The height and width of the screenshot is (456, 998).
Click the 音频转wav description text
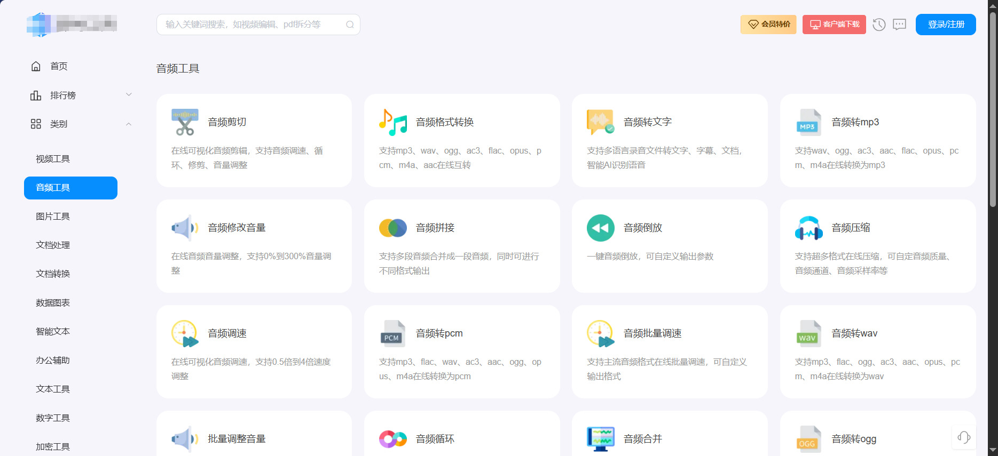[877, 369]
